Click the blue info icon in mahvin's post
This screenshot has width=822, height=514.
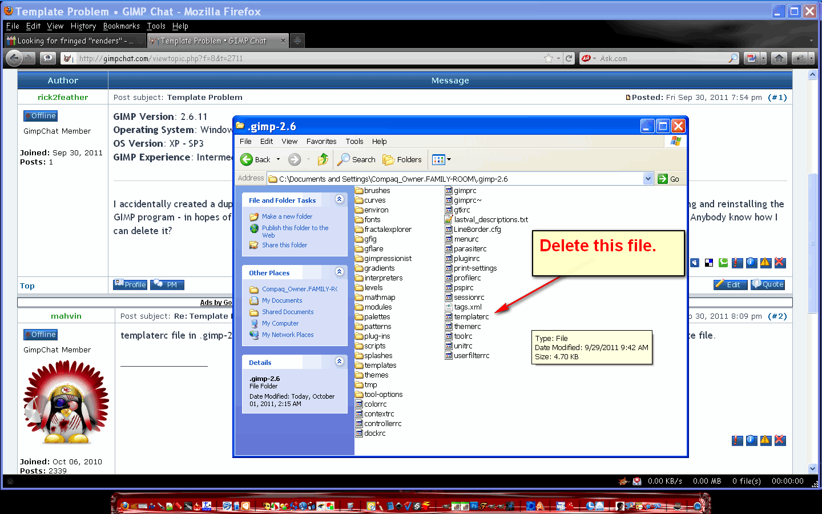click(x=751, y=440)
